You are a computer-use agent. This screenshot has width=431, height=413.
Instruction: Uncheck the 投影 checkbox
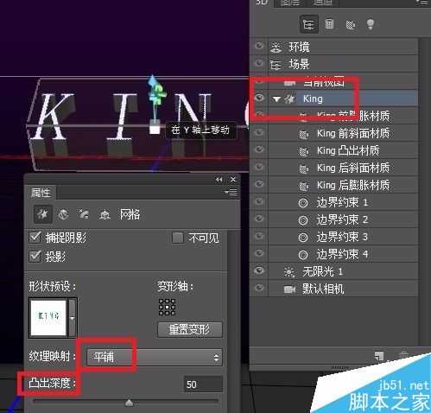coord(35,256)
